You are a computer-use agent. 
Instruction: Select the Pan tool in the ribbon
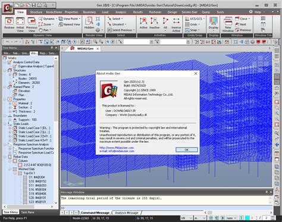coord(45,30)
